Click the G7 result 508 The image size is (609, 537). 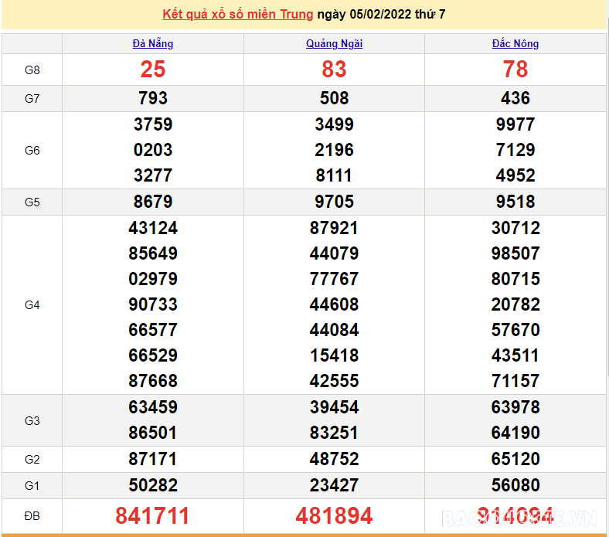point(334,98)
